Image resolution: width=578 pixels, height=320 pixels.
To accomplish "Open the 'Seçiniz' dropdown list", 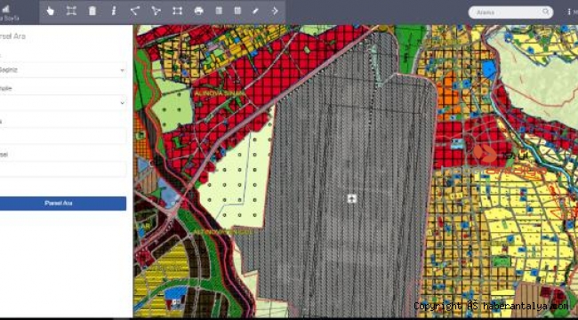I will coord(62,70).
